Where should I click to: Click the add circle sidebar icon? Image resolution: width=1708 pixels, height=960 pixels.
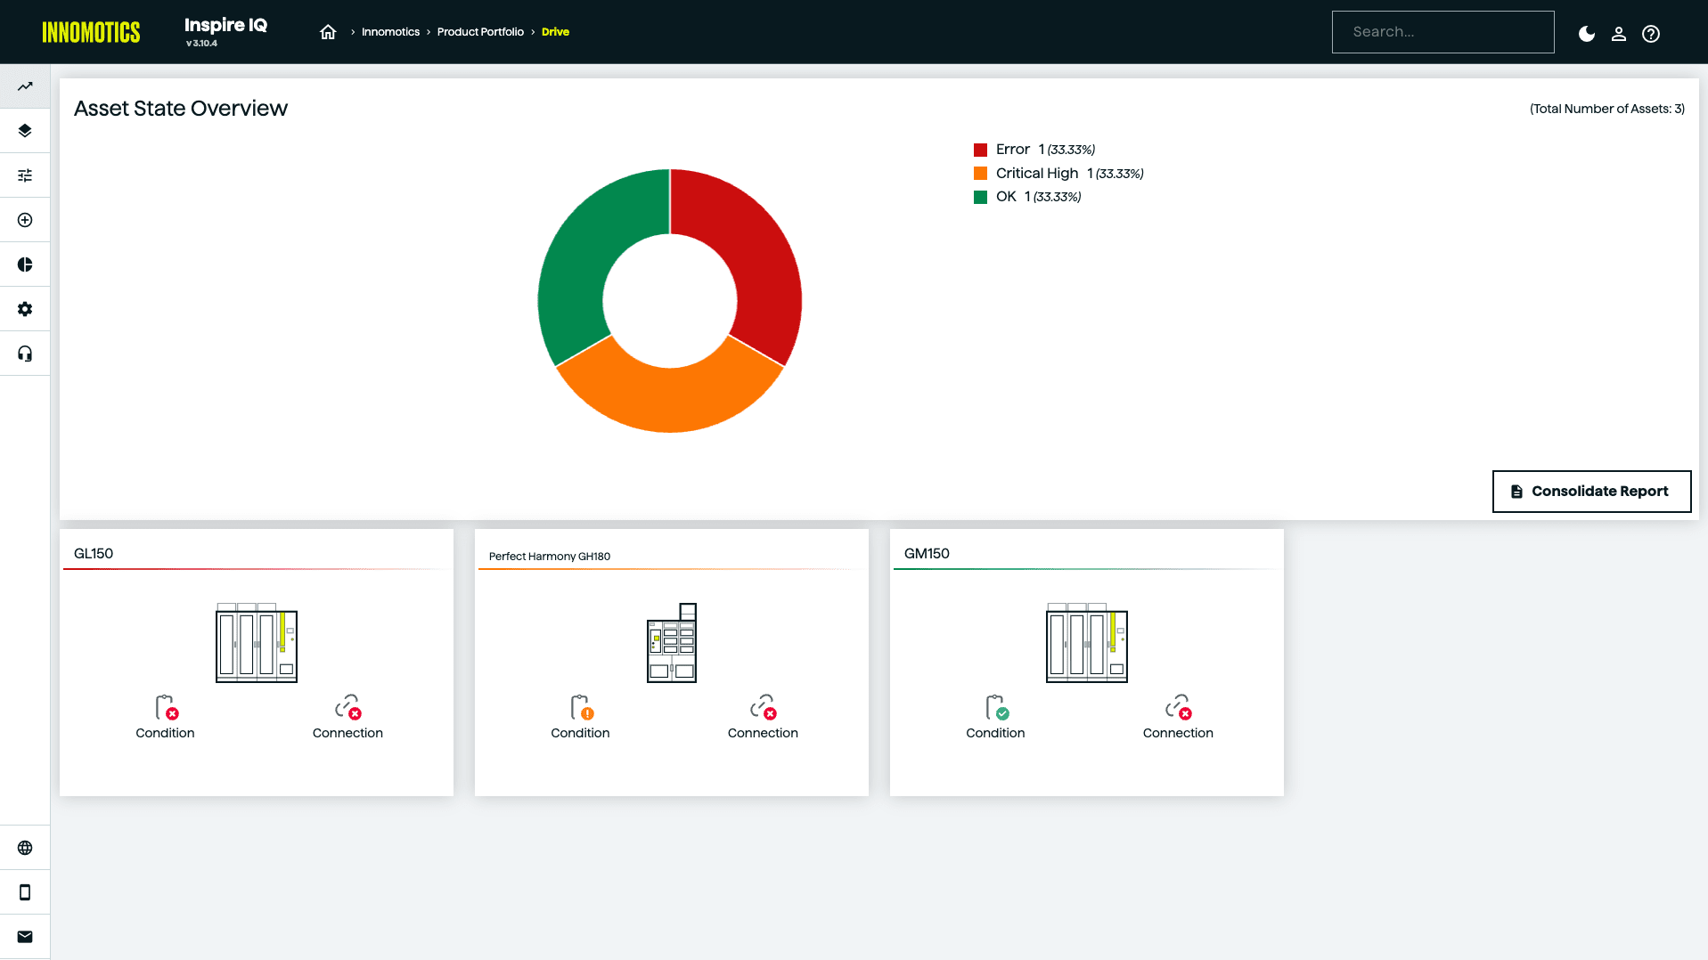tap(25, 220)
